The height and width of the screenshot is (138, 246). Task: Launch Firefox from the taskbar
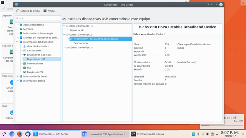[x=20, y=134]
